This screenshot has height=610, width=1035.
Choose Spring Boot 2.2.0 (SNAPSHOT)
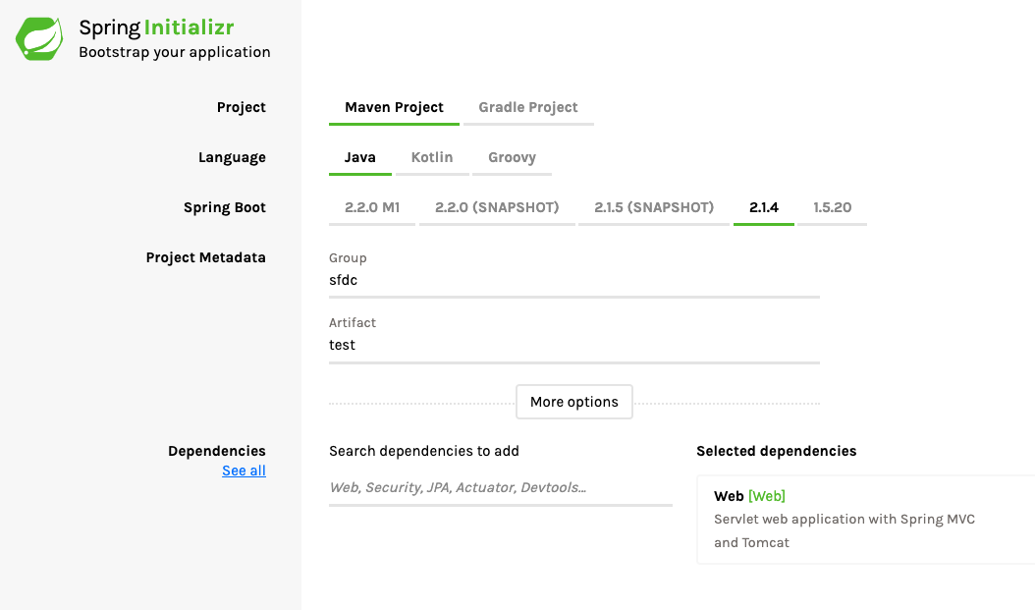pos(497,207)
